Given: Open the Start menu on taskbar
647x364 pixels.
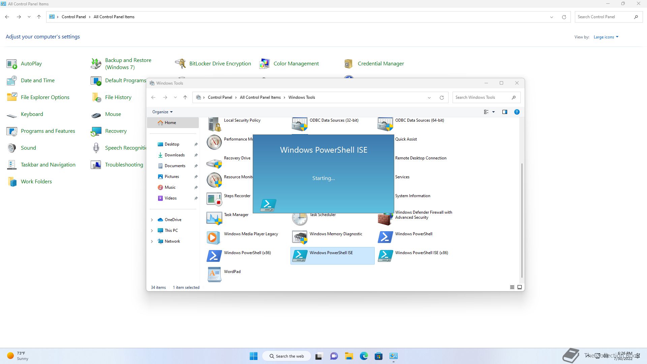Looking at the screenshot, I should pos(253,356).
